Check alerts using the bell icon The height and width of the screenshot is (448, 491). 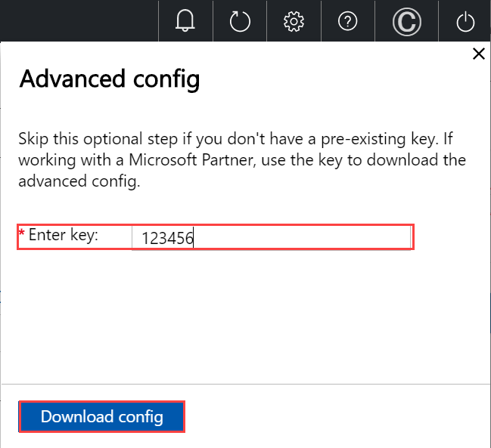[x=185, y=20]
